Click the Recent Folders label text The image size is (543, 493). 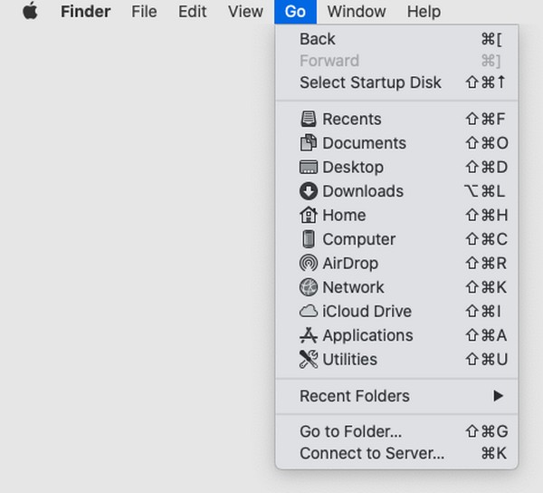pos(355,396)
